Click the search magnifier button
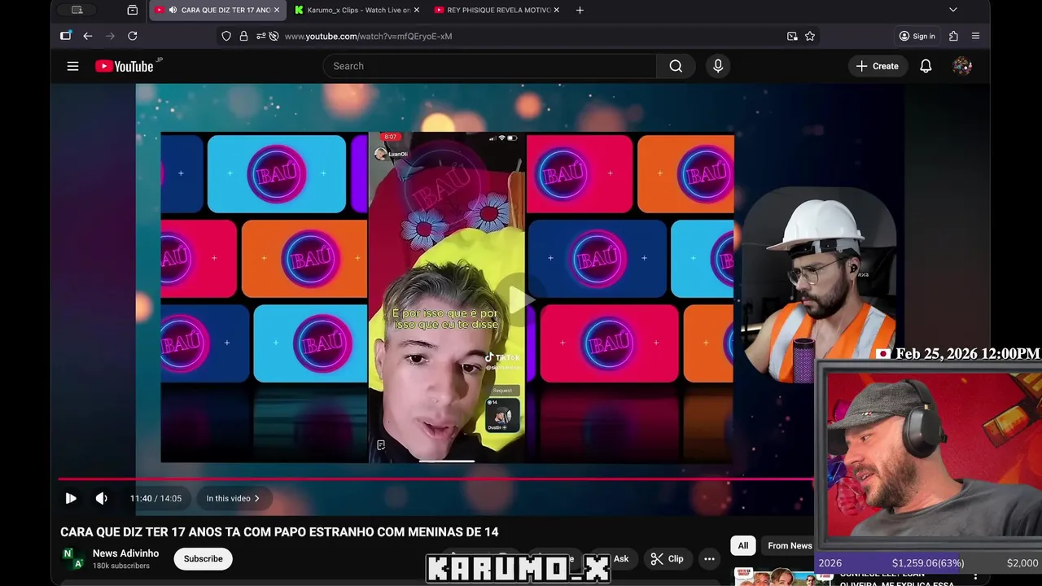 click(676, 66)
